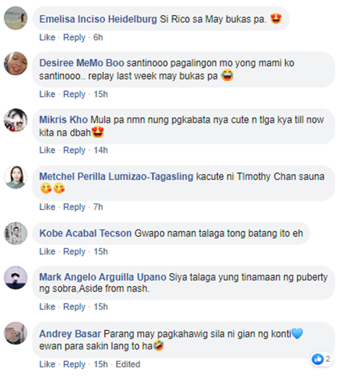This screenshot has height=378, width=358.
Task: Open the like reactions count on Andrey's comment
Action: (322, 359)
